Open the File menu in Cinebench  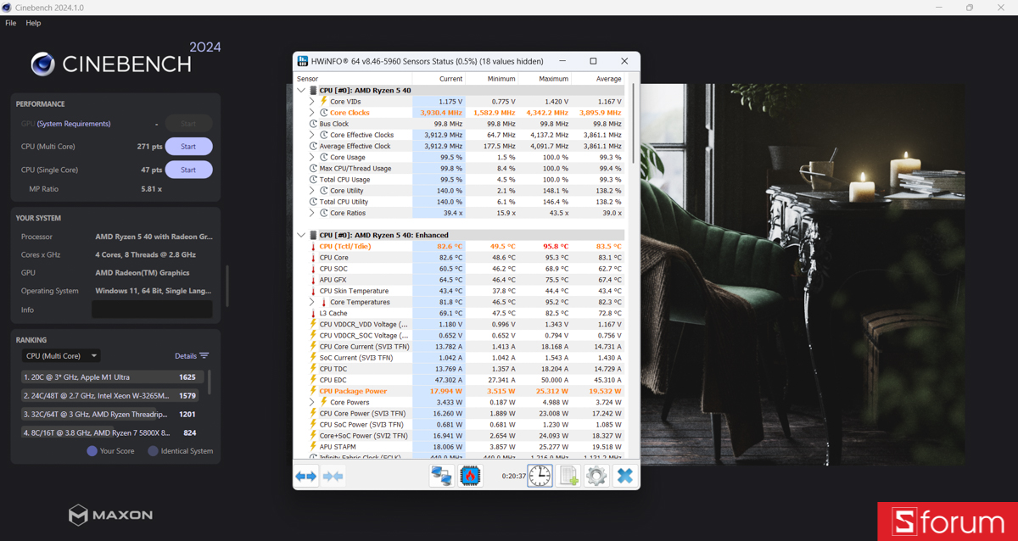(11, 23)
